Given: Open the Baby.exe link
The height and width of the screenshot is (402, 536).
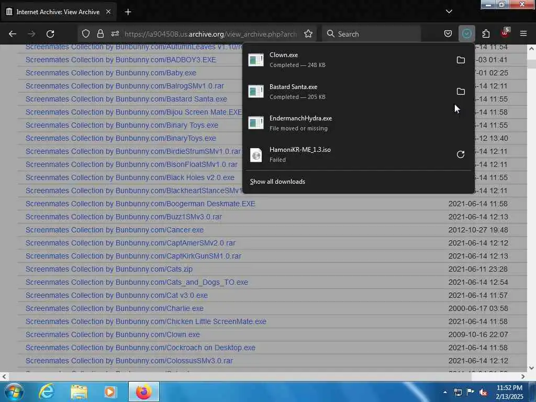Looking at the screenshot, I should 111,73.
